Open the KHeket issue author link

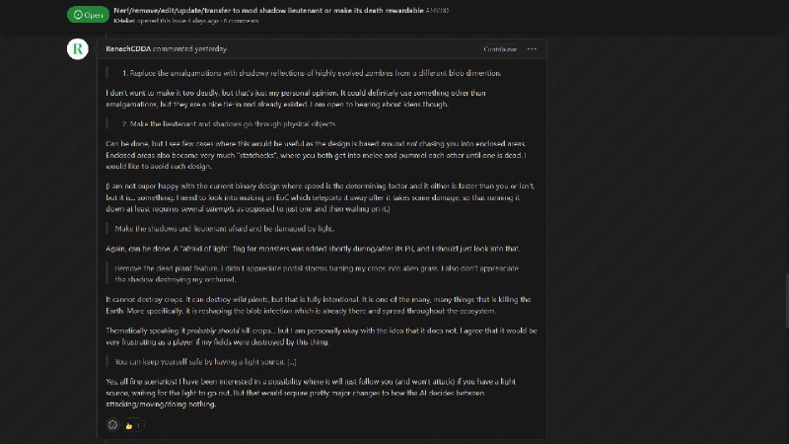pyautogui.click(x=124, y=20)
